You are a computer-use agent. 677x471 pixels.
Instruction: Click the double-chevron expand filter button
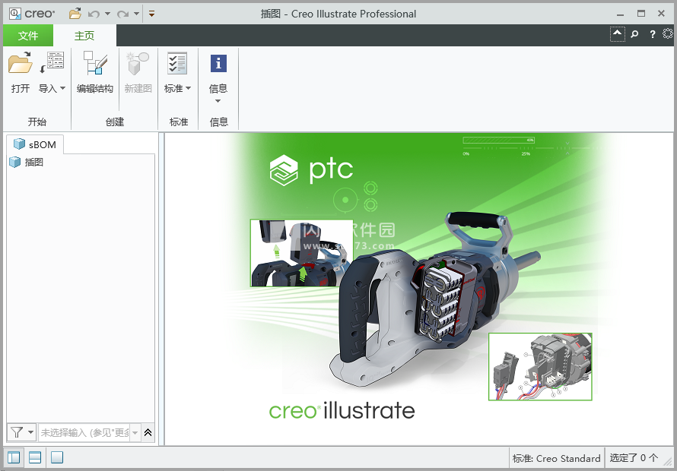click(148, 432)
